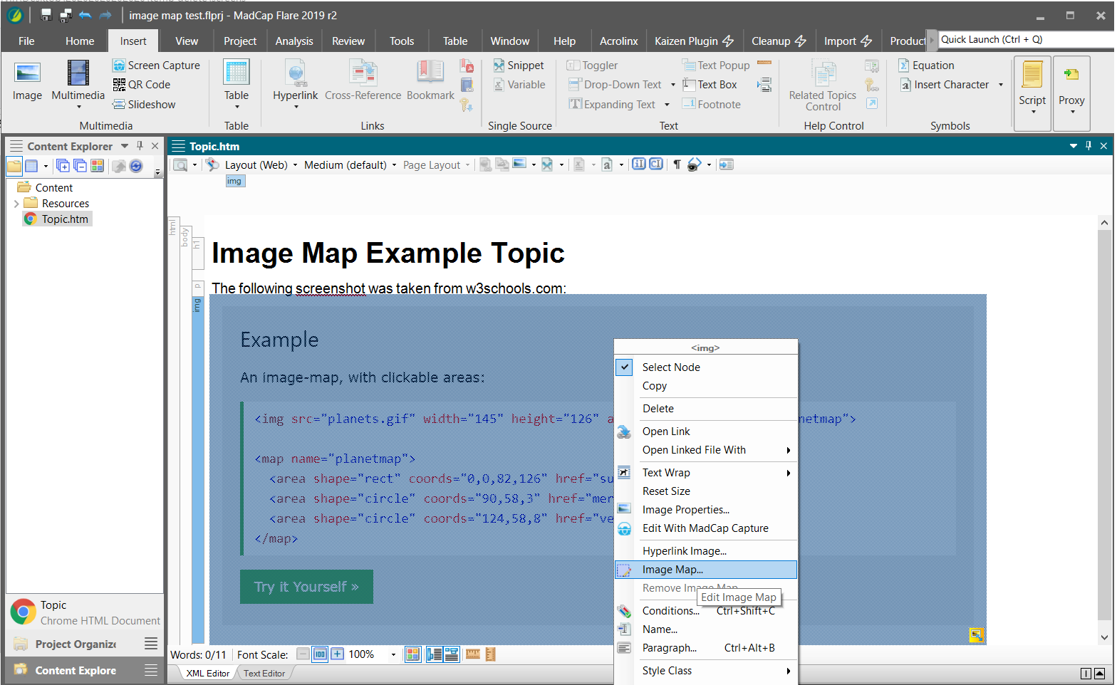
Task: Choose Image Properties... from the context menu
Action: 705,509
